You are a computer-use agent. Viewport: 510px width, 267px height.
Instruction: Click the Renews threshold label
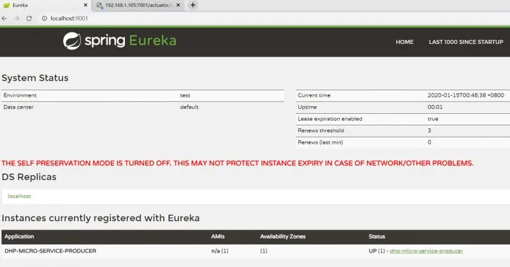[x=321, y=130]
